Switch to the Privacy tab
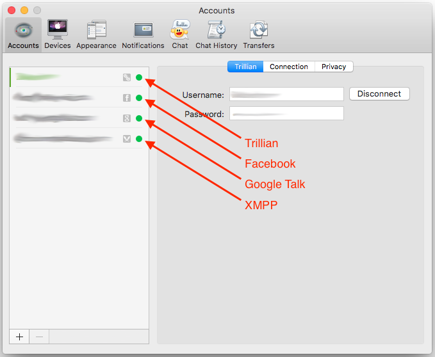This screenshot has height=357, width=435. click(334, 67)
